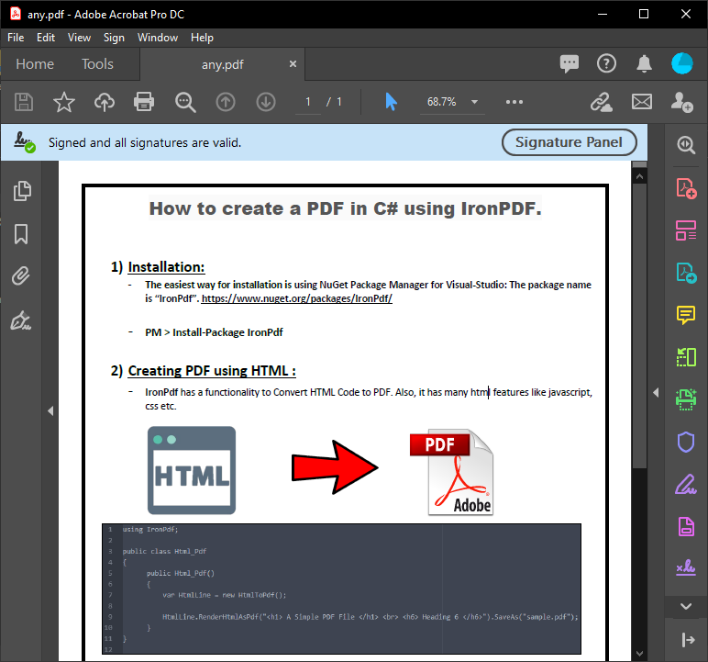Click the vertical scrollbar thumb
708x662 pixels.
click(639, 326)
